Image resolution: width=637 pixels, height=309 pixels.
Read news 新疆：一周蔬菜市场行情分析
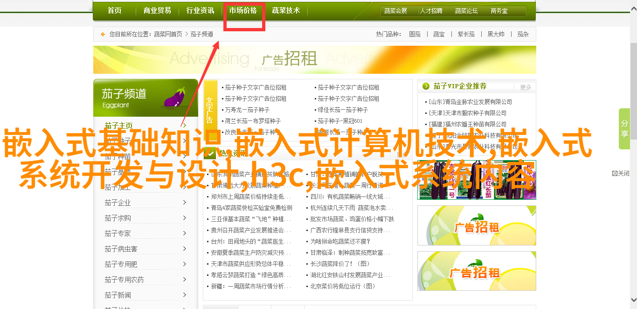click(x=251, y=286)
